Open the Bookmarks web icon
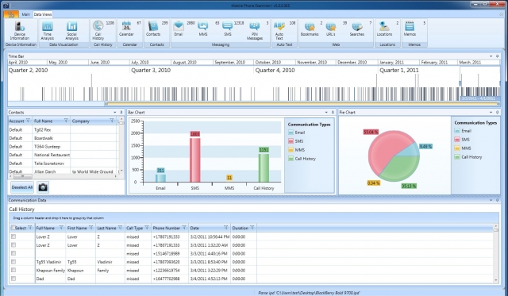This screenshot has height=296, width=508. click(x=310, y=29)
